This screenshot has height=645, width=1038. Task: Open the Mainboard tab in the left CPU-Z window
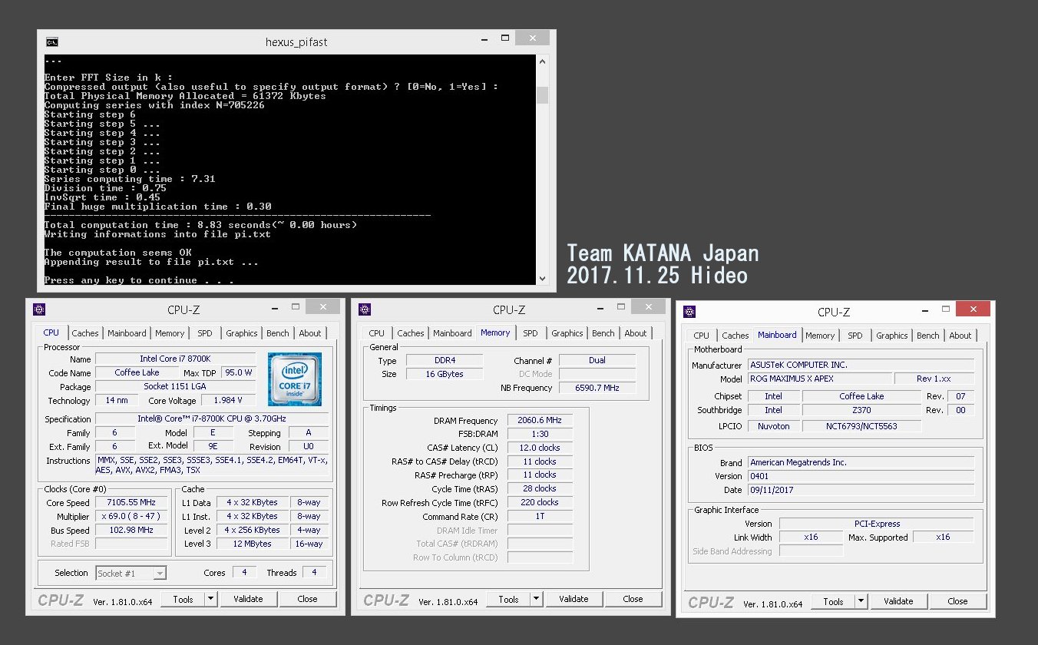(127, 333)
